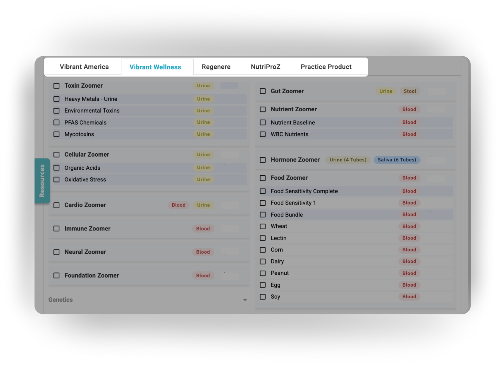Image resolution: width=501 pixels, height=369 pixels.
Task: Tick the Peanut test checkbox
Action: (x=263, y=273)
